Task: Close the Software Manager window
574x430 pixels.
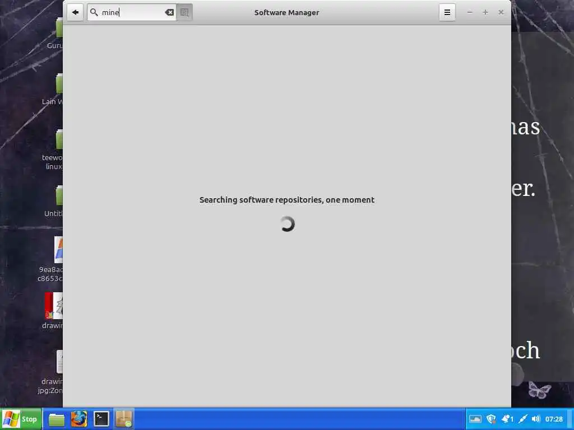Action: click(x=501, y=12)
